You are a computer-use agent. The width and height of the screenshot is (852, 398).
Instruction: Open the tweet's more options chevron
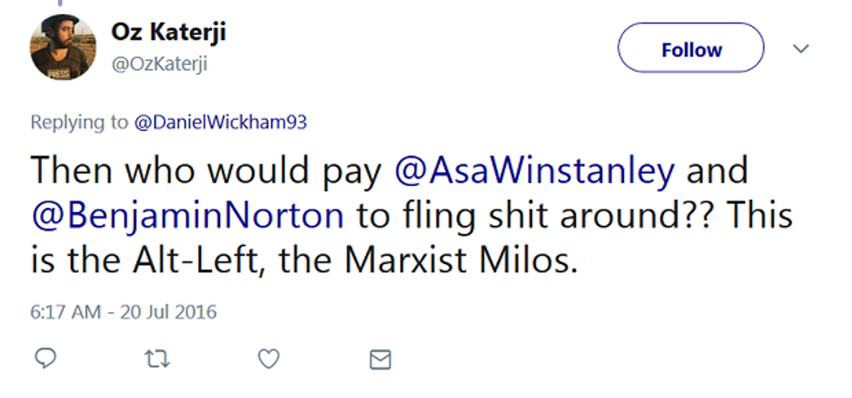tap(801, 49)
